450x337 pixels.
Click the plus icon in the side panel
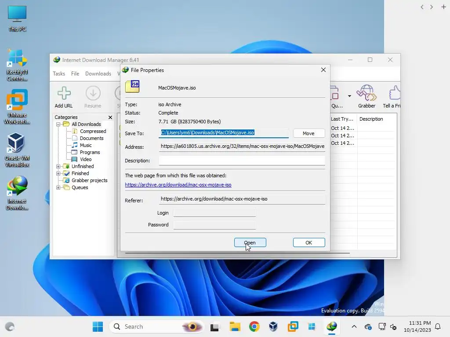[444, 7]
